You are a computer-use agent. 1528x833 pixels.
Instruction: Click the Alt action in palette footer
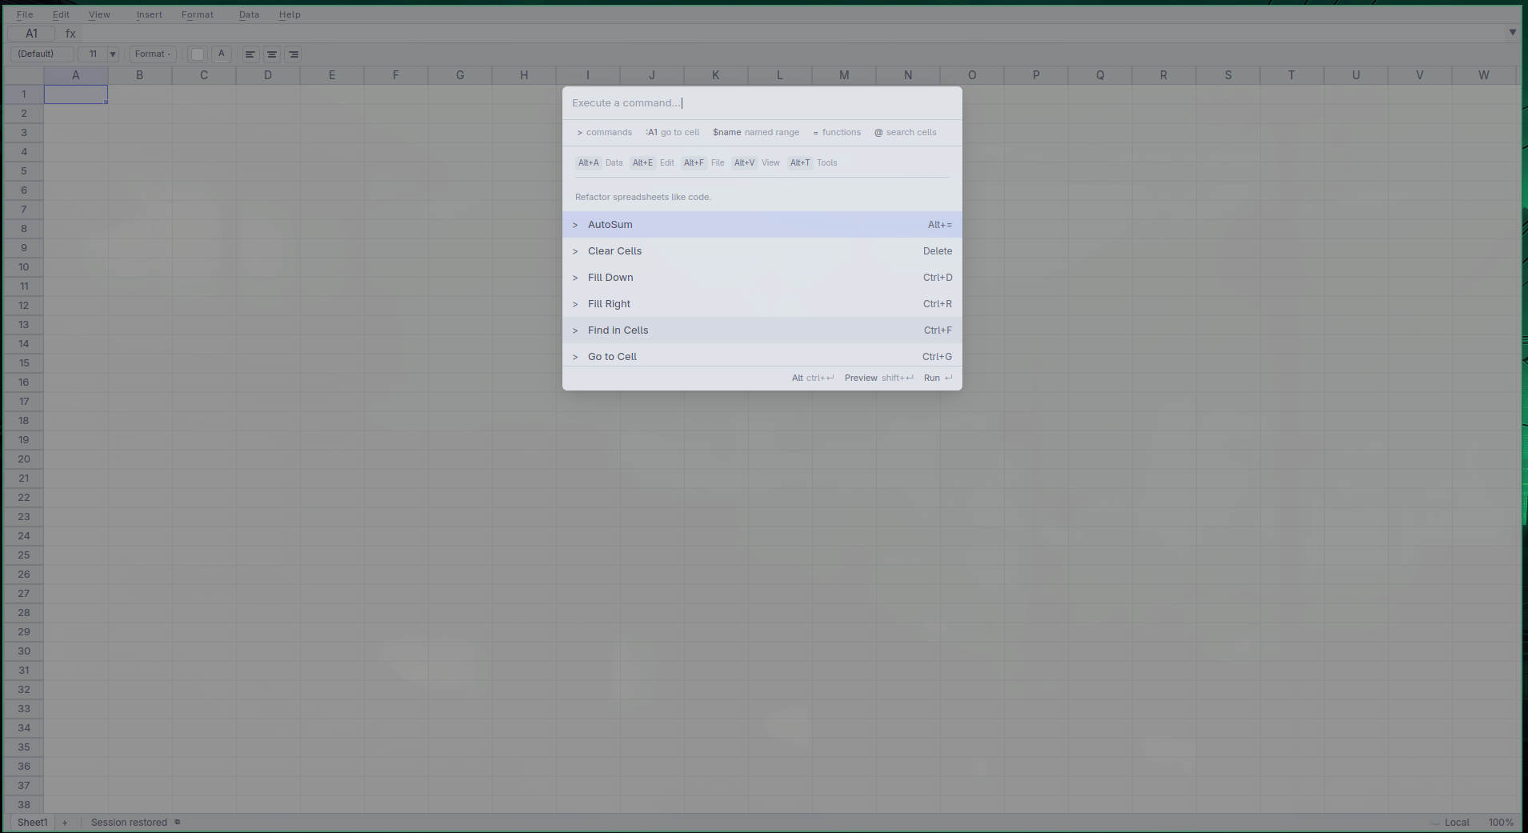click(813, 378)
